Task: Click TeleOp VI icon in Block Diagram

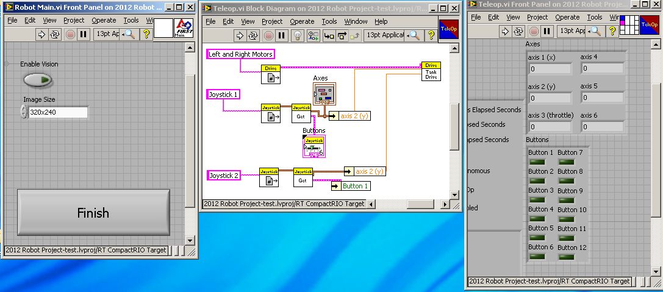Action: tap(449, 29)
